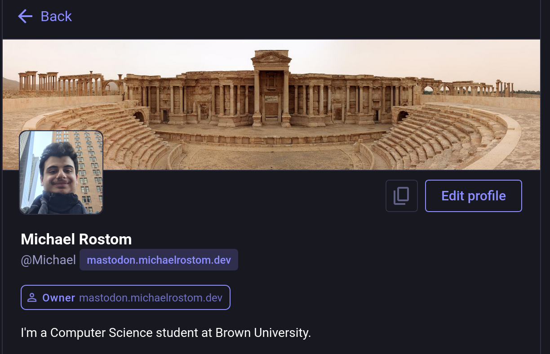Click the highlighted server name pill next to @Michael
Image resolution: width=550 pixels, height=354 pixels.
point(159,260)
